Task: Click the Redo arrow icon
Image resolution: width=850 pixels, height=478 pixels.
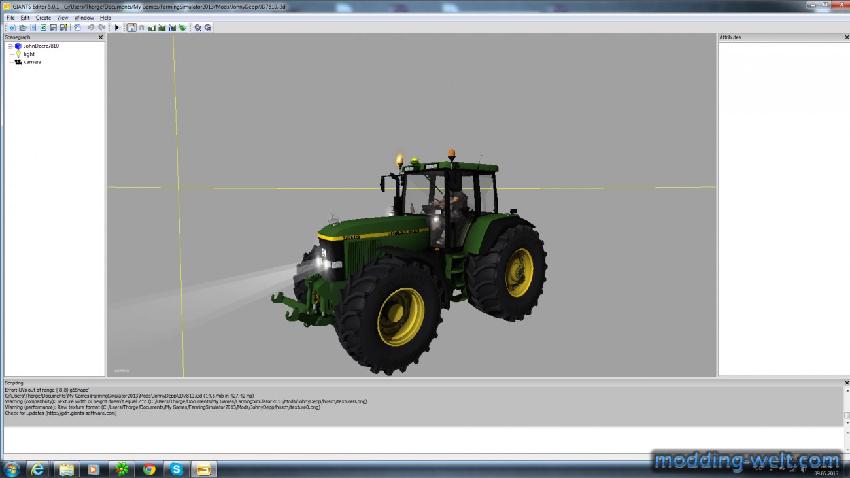Action: (x=101, y=27)
